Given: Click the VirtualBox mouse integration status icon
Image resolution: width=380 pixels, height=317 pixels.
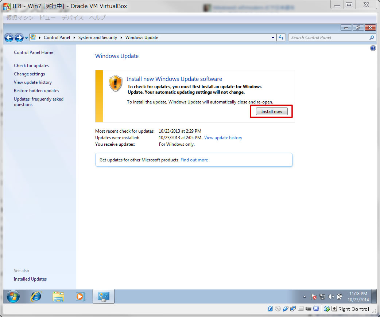Looking at the screenshot, I should click(327, 309).
